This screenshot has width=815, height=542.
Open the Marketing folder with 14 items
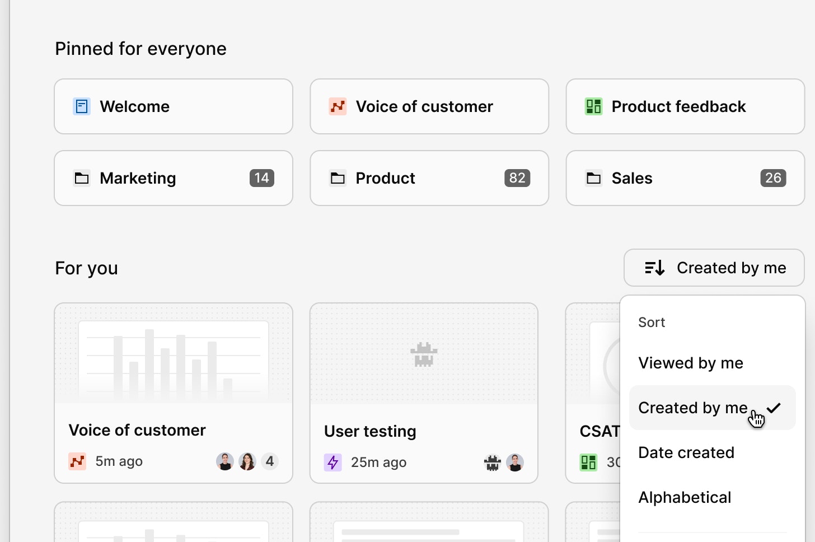tap(174, 178)
